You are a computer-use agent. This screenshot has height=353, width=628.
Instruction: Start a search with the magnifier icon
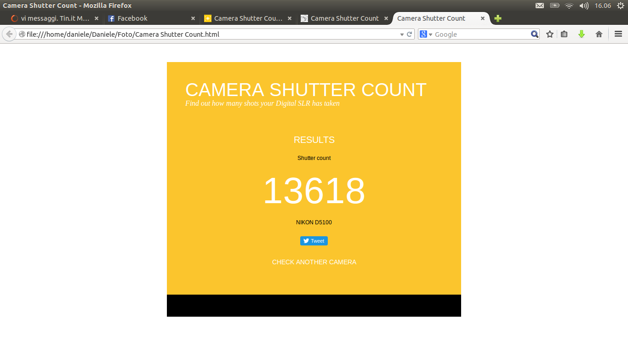tap(534, 34)
